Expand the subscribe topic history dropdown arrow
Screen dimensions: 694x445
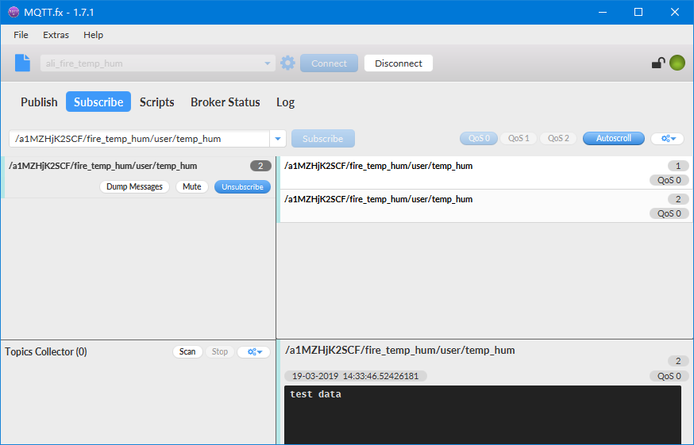[278, 139]
